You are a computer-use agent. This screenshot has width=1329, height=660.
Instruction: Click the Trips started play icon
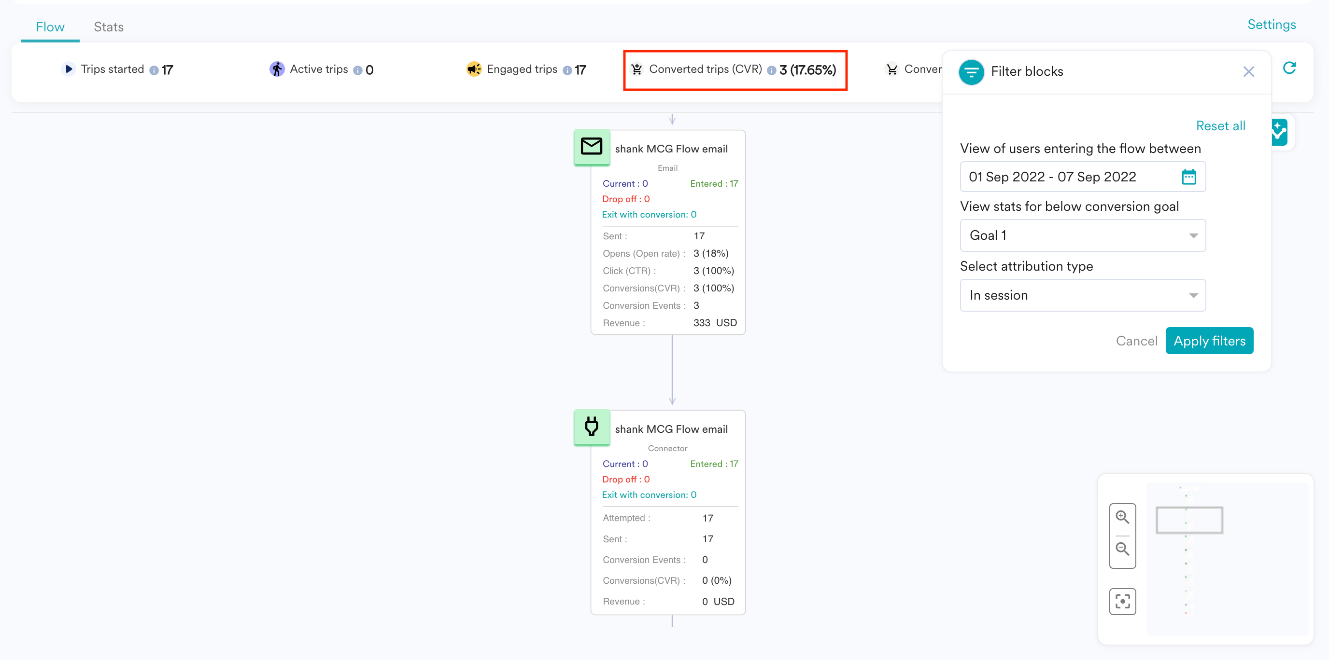pyautogui.click(x=68, y=69)
